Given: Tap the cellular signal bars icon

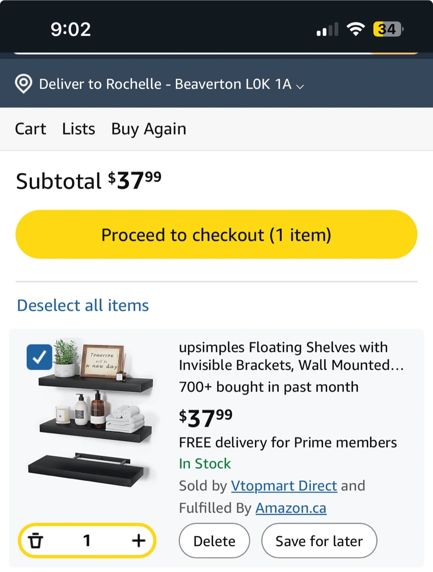Looking at the screenshot, I should click(327, 29).
